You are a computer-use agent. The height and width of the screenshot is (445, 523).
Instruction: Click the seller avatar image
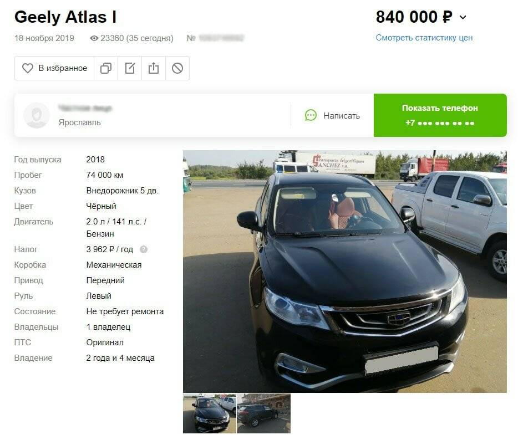37,115
